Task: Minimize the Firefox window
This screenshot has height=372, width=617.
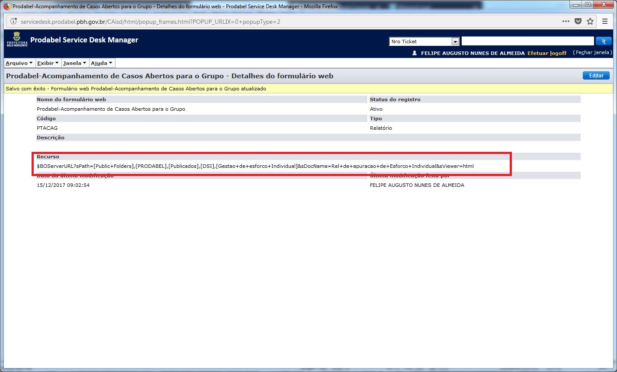Action: 576,4
